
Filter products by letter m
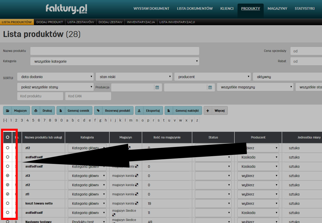(131, 120)
